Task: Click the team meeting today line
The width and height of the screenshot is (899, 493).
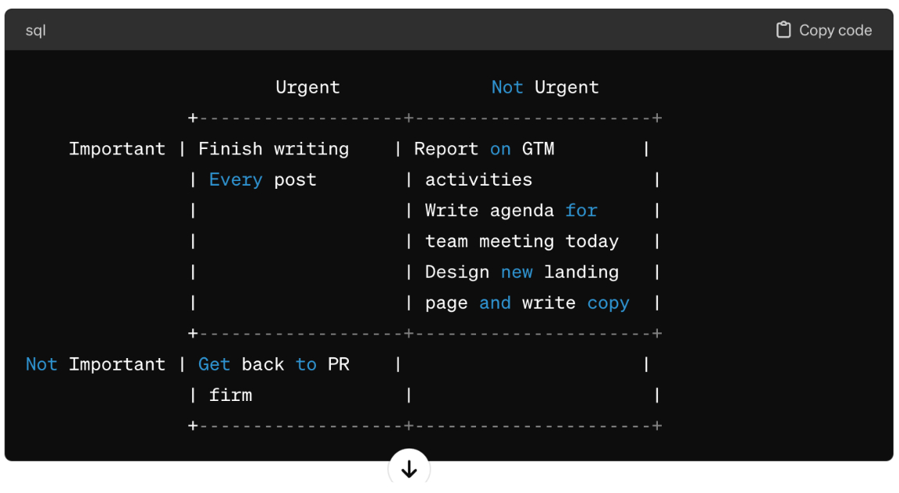Action: click(522, 241)
